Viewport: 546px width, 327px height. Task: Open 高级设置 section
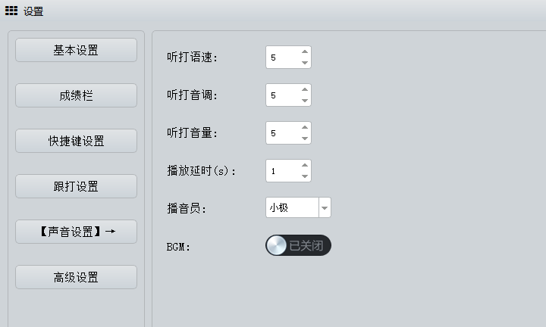pyautogui.click(x=76, y=277)
